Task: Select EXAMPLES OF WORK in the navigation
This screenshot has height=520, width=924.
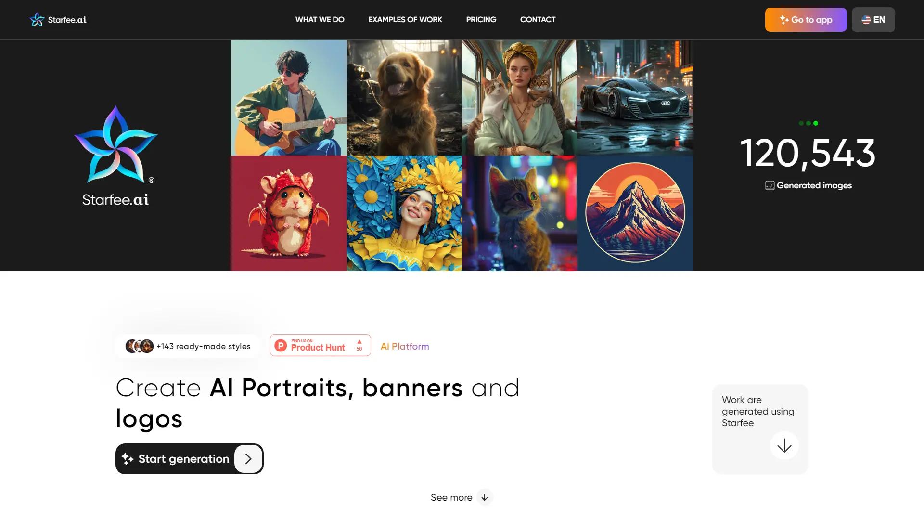Action: click(405, 20)
